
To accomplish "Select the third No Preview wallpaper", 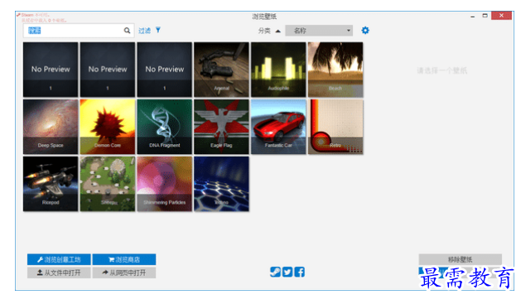I will pyautogui.click(x=165, y=70).
